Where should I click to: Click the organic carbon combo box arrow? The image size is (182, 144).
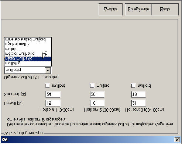[x=48, y=71]
